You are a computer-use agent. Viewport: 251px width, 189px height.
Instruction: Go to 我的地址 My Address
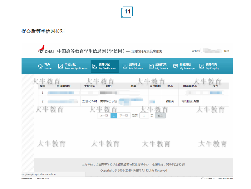[x=133, y=66]
